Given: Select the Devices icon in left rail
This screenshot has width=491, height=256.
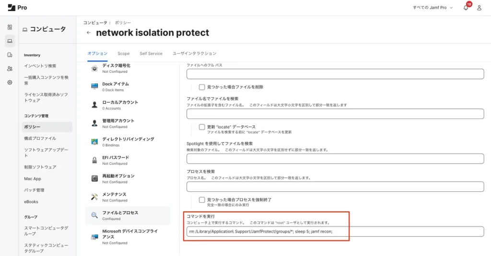Looking at the screenshot, I should point(10,55).
